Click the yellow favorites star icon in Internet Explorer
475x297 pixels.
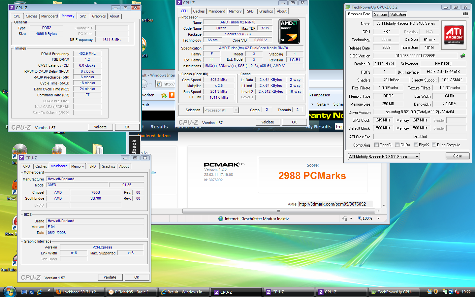click(x=164, y=95)
